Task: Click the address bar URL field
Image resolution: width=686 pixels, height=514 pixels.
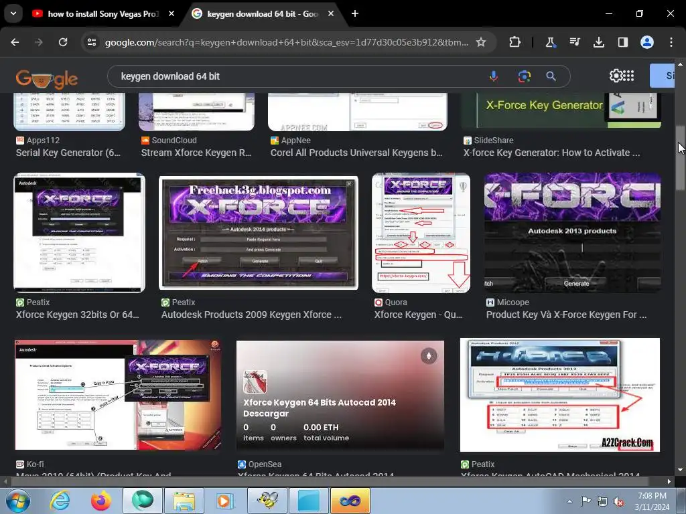Action: [287, 42]
